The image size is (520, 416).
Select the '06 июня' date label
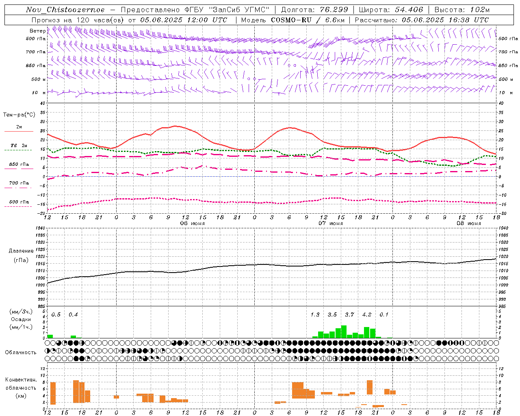(x=193, y=223)
